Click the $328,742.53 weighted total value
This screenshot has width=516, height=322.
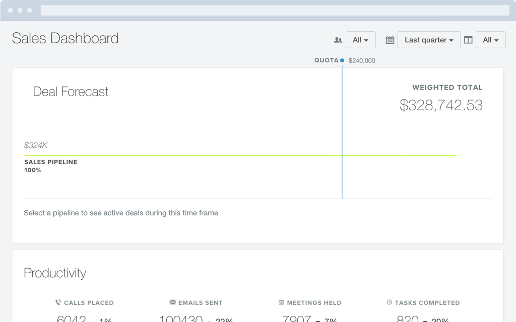pyautogui.click(x=441, y=105)
